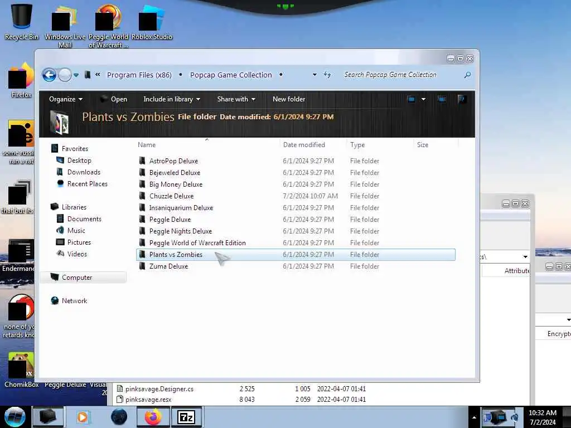Image resolution: width=571 pixels, height=428 pixels.
Task: Show hidden tray icons arrow
Action: click(474, 417)
